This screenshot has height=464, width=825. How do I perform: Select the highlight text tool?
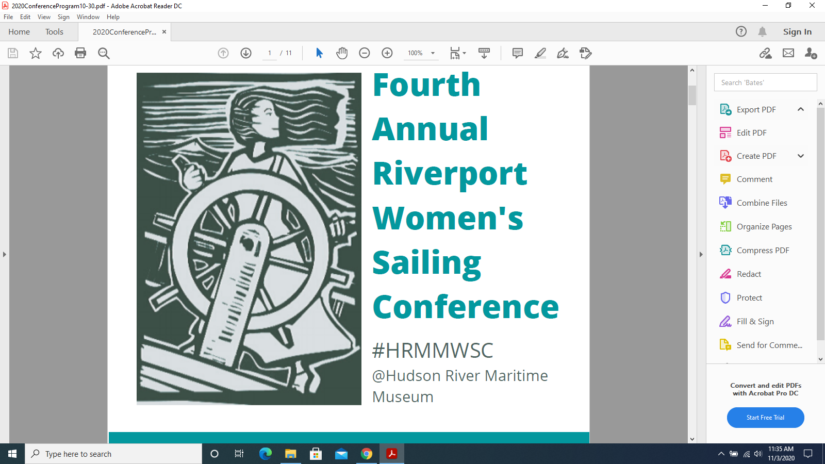540,53
